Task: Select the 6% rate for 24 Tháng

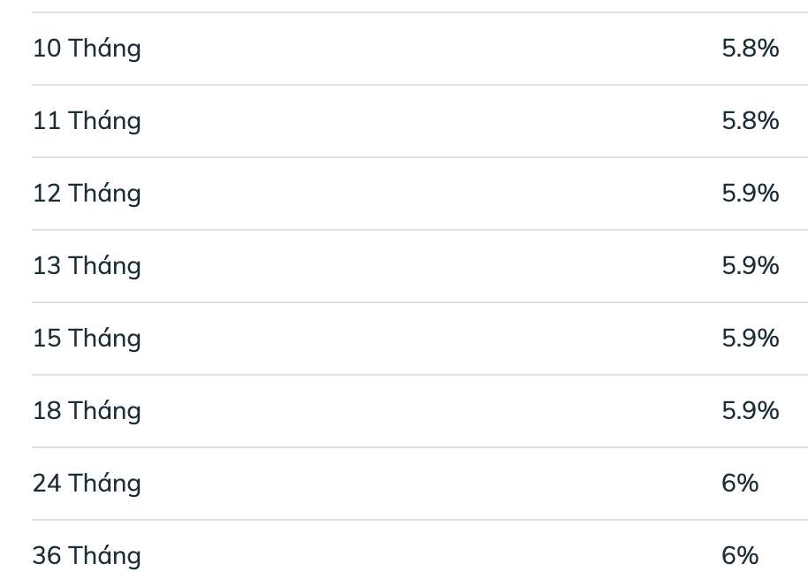Action: point(740,484)
